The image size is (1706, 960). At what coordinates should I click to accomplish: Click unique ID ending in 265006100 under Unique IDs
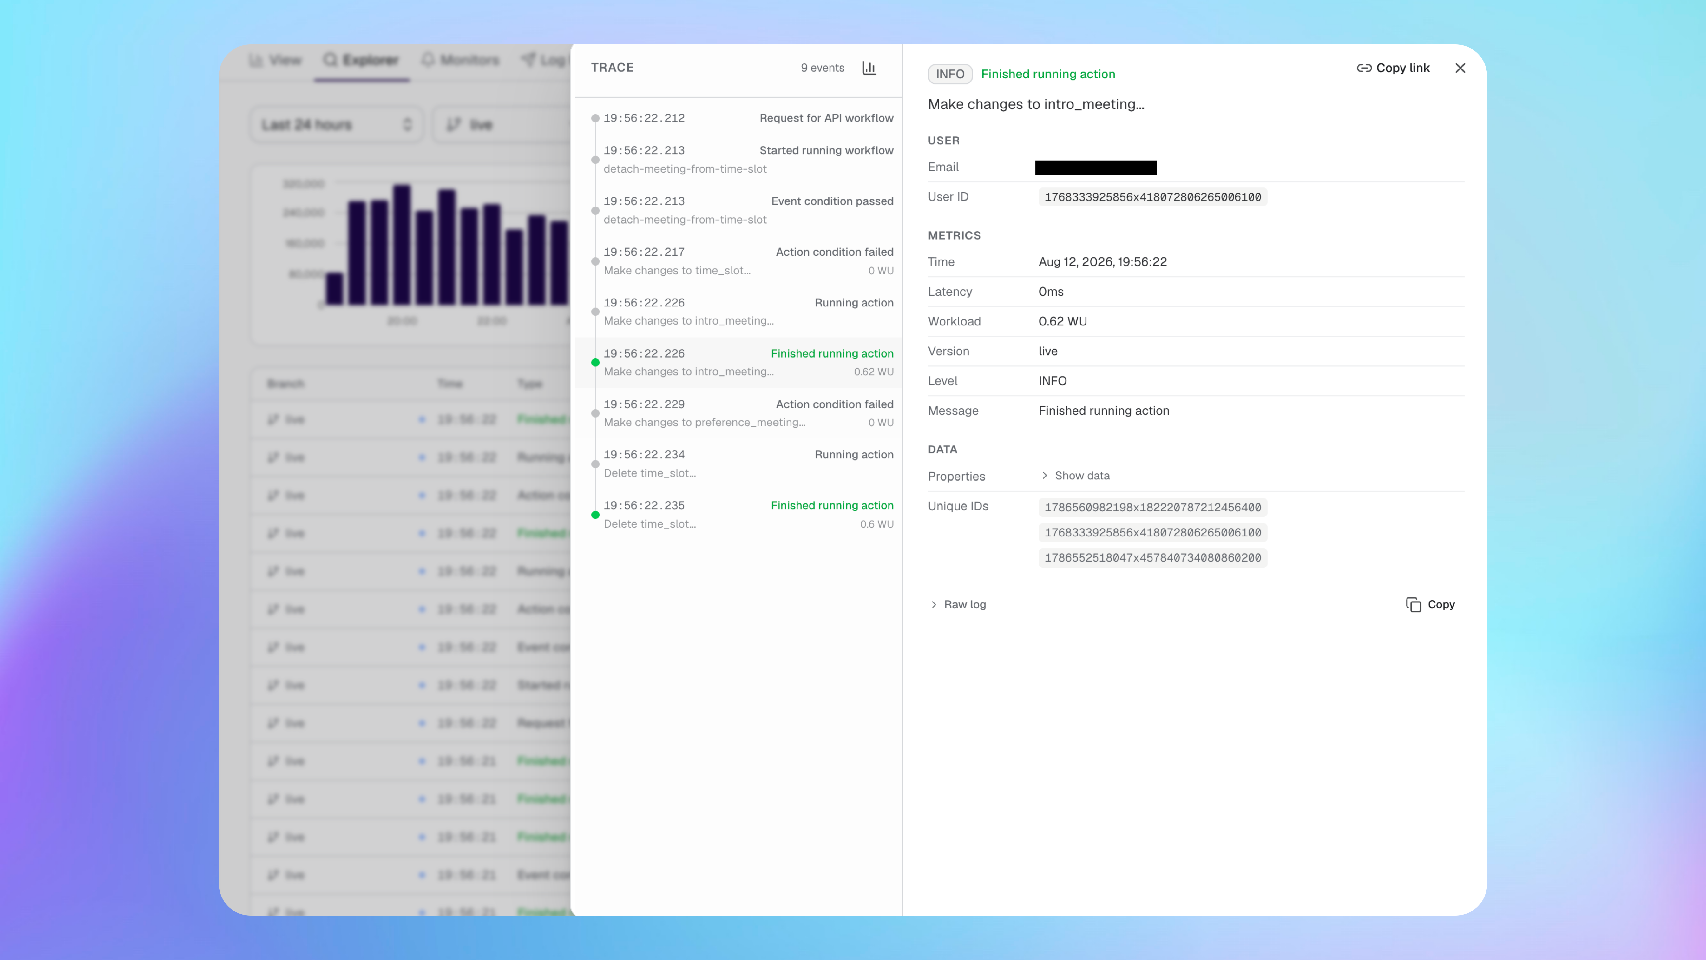tap(1152, 533)
